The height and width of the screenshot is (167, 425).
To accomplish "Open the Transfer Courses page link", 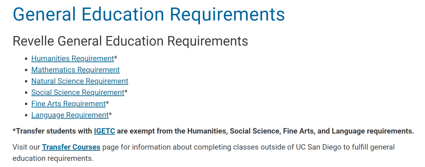I will [71, 147].
